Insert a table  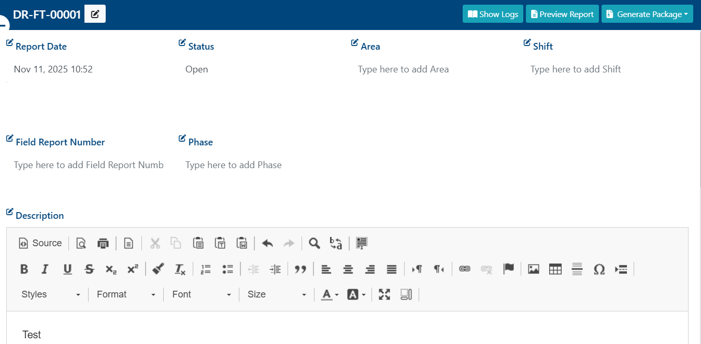[x=555, y=269]
